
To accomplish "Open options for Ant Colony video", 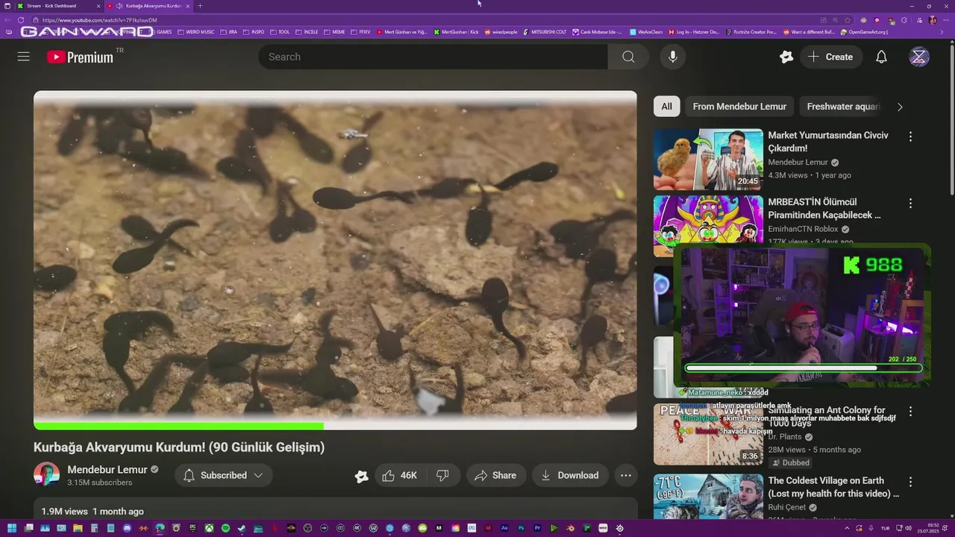I will [x=910, y=411].
